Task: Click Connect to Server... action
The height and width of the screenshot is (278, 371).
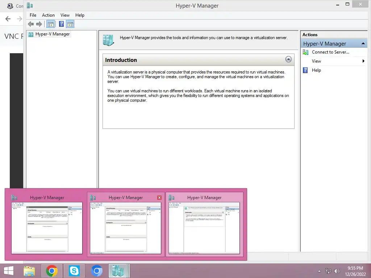Action: [x=330, y=52]
